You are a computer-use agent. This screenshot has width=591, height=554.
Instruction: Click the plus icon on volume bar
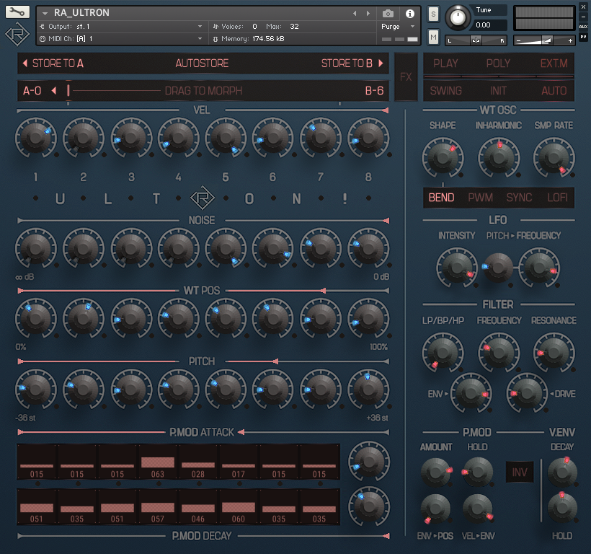[x=570, y=40]
